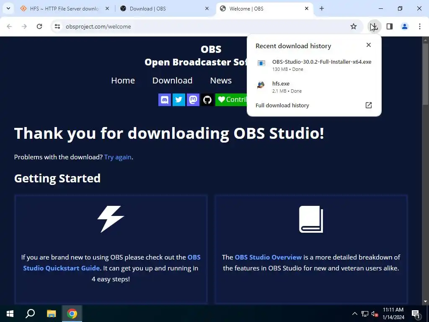This screenshot has width=429, height=322.
Task: Open File Explorer from the taskbar
Action: [51, 314]
